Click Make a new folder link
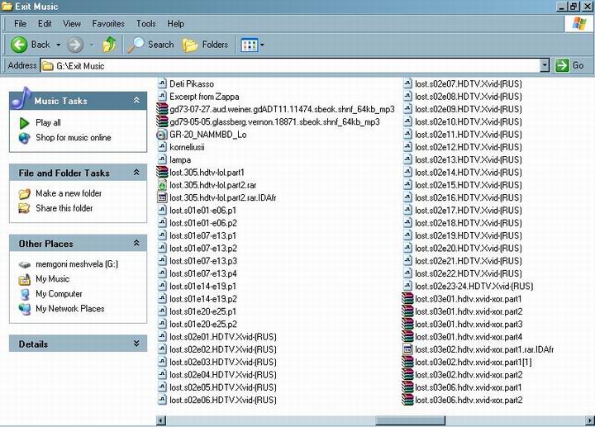 click(69, 193)
